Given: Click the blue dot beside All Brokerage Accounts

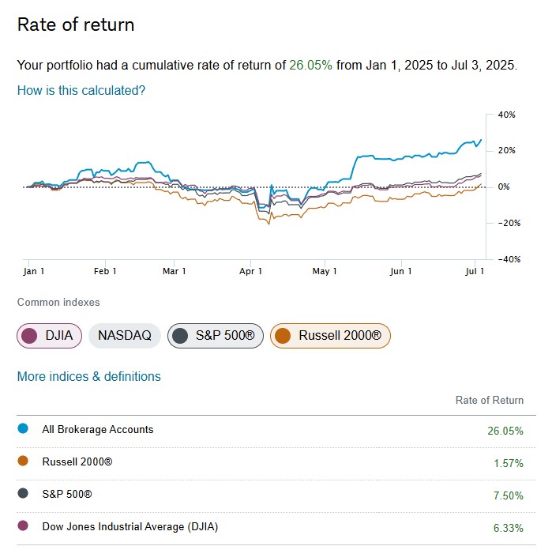Looking at the screenshot, I should (x=23, y=429).
